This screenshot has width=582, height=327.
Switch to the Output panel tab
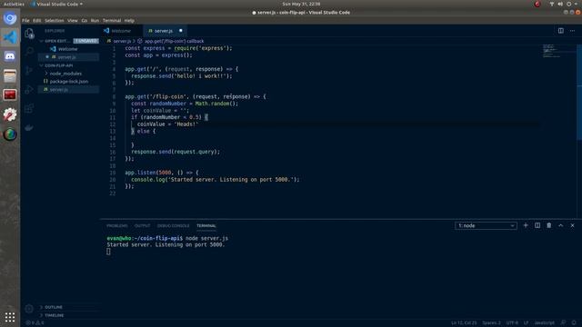click(143, 226)
